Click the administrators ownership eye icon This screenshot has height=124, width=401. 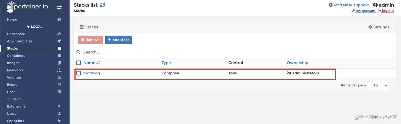pyautogui.click(x=289, y=73)
